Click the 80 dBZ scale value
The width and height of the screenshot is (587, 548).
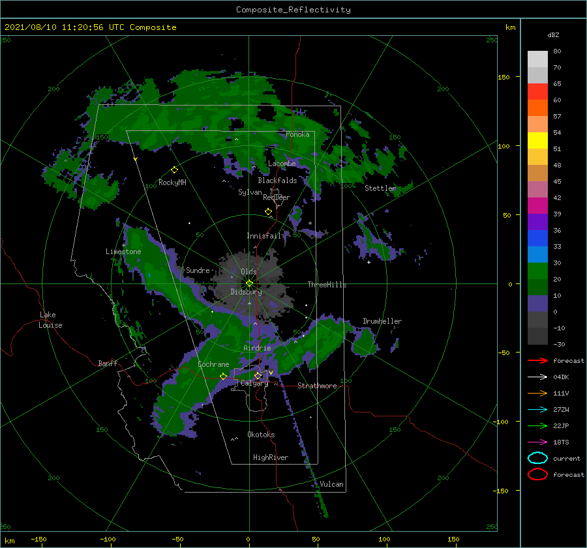point(557,51)
